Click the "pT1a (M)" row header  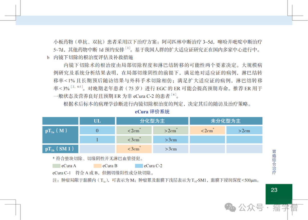click(x=60, y=135)
